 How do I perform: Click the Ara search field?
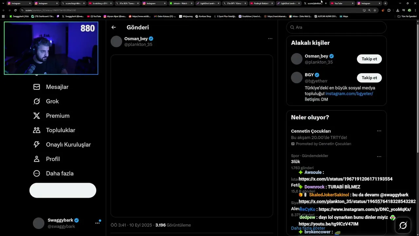pyautogui.click(x=336, y=28)
